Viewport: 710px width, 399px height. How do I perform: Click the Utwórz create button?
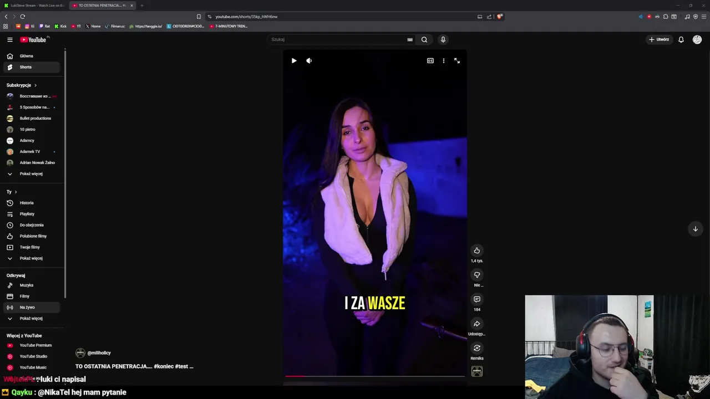click(659, 39)
